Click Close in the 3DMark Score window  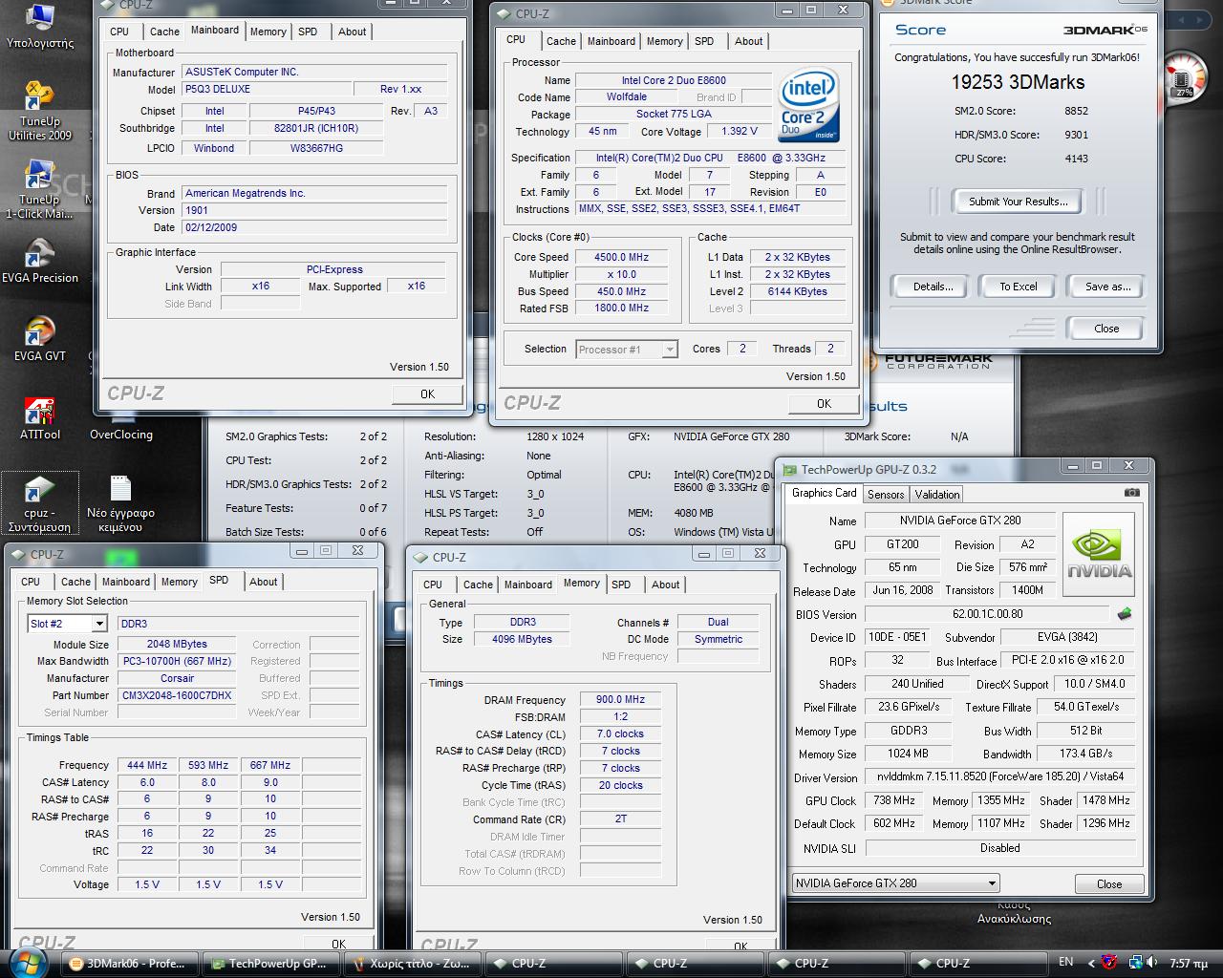[1106, 329]
